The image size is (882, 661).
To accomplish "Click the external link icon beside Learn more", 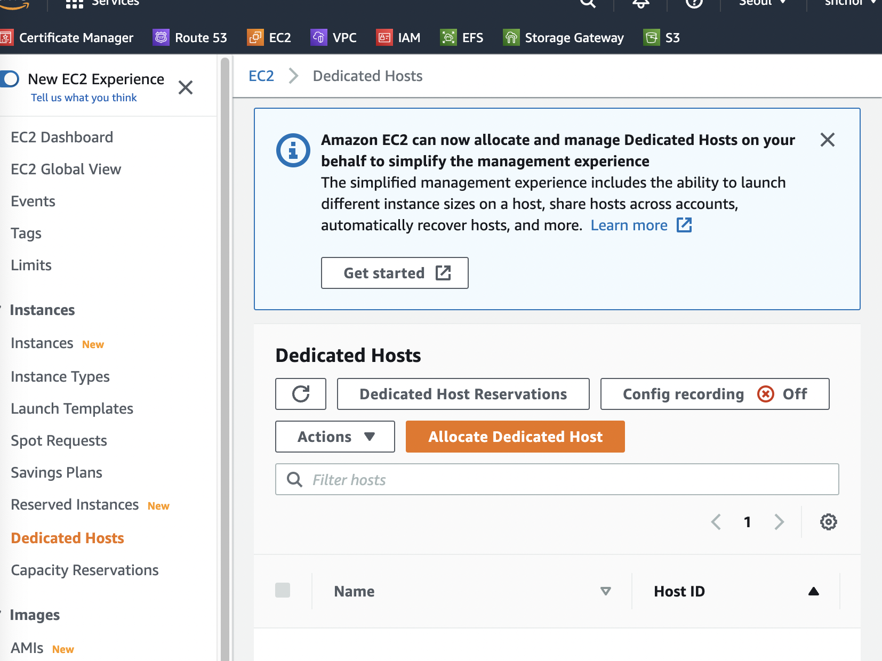I will click(684, 225).
